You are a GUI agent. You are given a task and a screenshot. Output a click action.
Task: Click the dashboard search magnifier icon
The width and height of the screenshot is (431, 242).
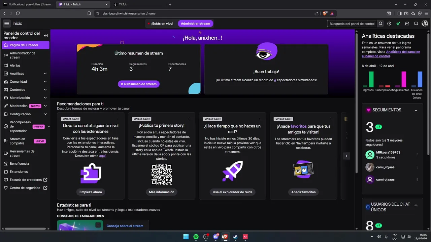(380, 24)
